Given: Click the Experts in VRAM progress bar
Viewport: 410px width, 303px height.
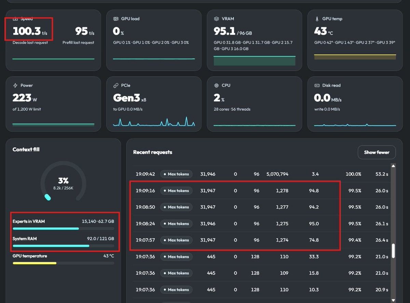Looking at the screenshot, I should [x=64, y=228].
